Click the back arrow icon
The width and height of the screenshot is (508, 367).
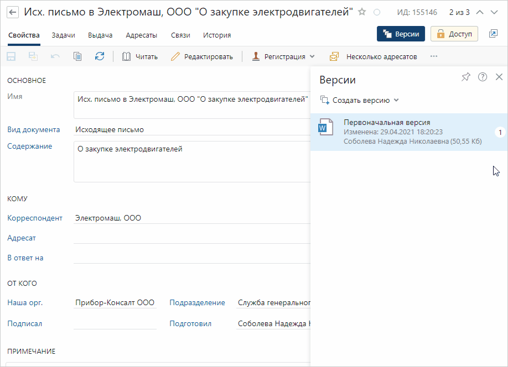point(12,12)
